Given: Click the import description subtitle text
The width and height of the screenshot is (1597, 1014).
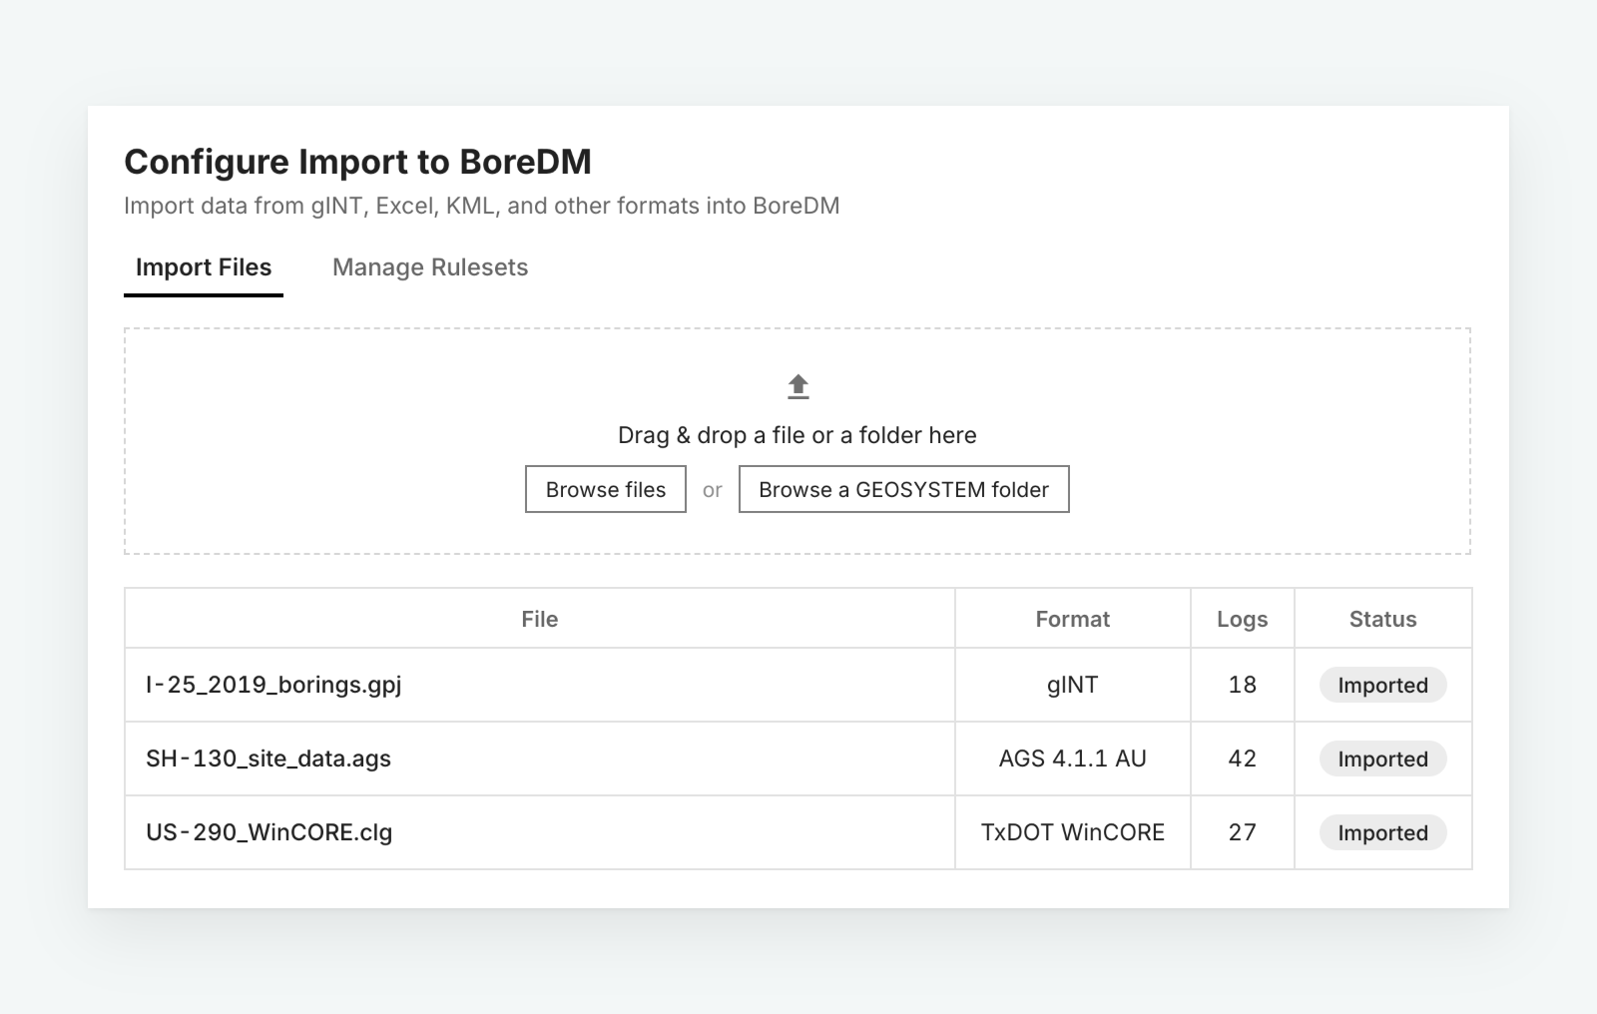Looking at the screenshot, I should click(x=482, y=206).
